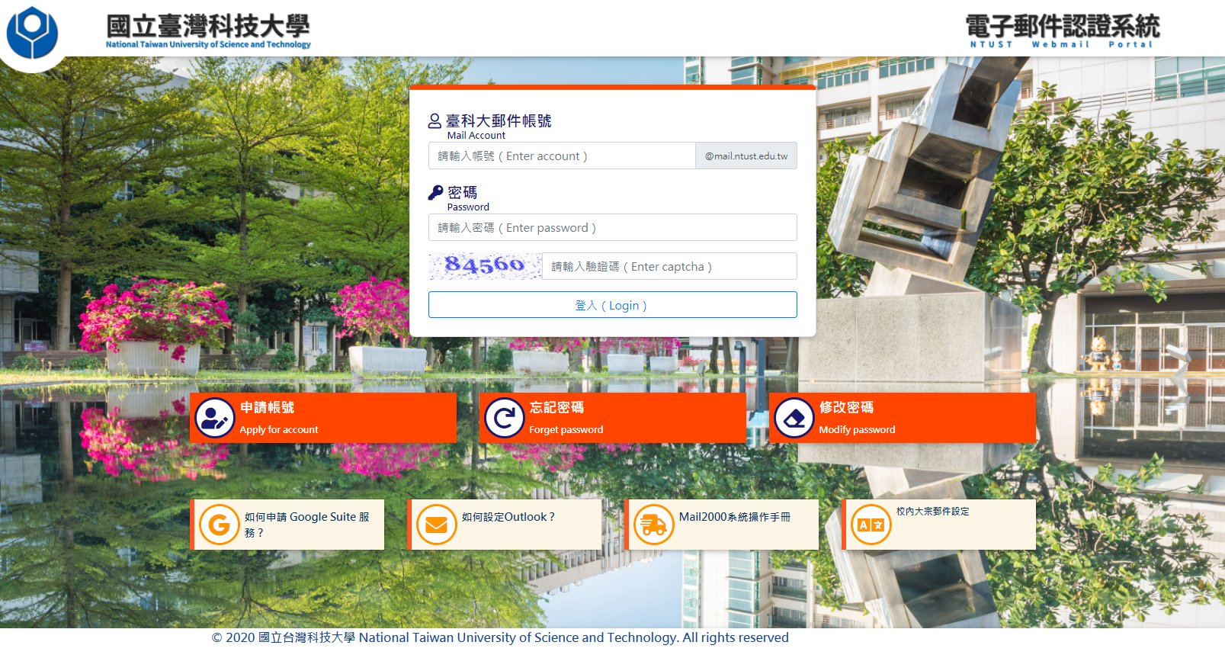The image size is (1225, 658).
Task: Click the Forget password circular arrow icon
Action: pyautogui.click(x=505, y=418)
